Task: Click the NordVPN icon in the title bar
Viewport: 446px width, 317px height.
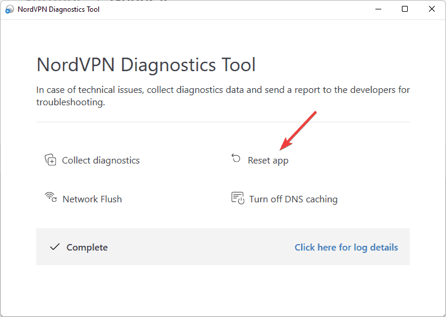Action: (9, 9)
